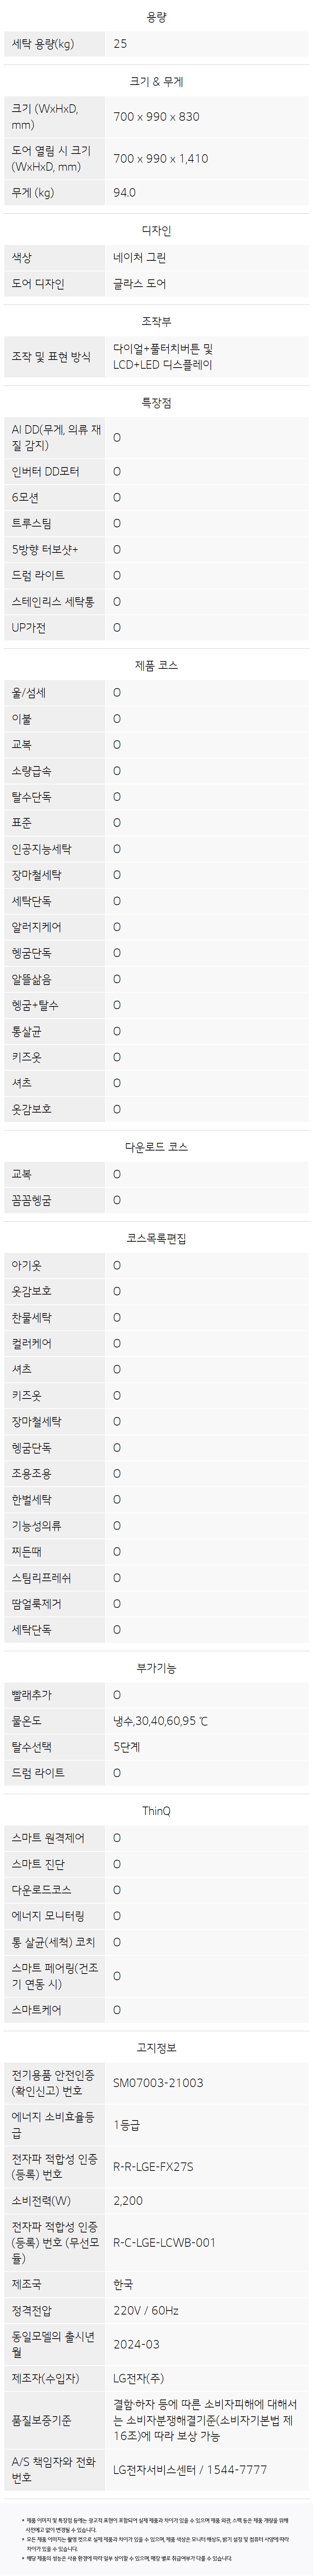313x2576 pixels.
Task: Click the 무게 value 94.0
Action: tap(124, 193)
